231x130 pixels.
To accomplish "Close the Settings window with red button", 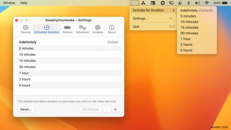I will (16, 20).
